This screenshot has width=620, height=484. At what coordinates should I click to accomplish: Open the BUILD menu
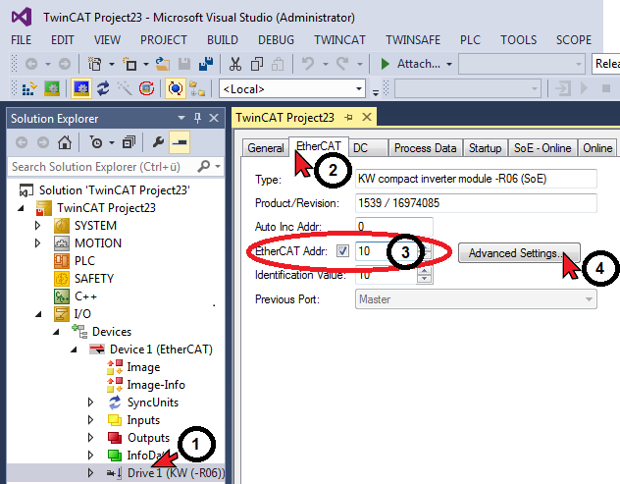[x=223, y=40]
